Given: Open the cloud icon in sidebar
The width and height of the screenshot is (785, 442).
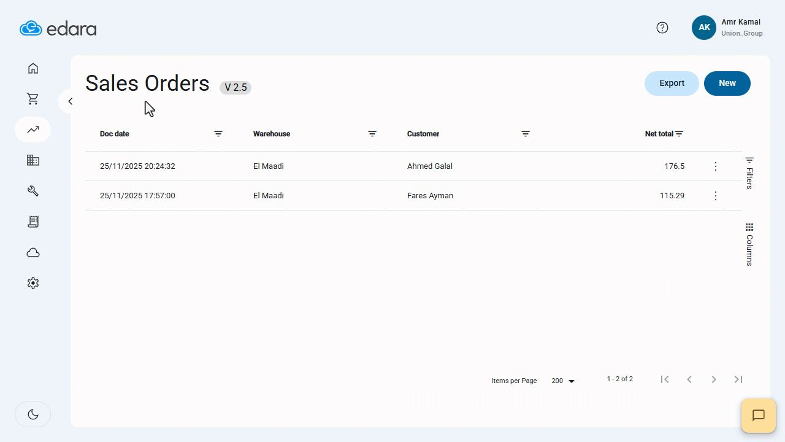Looking at the screenshot, I should (33, 252).
